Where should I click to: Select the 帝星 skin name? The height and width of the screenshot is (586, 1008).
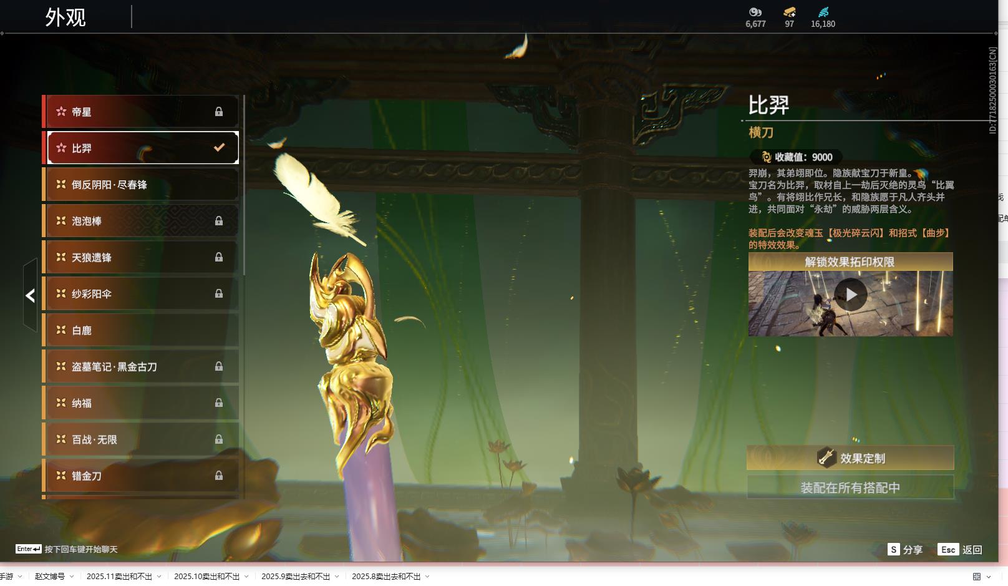[x=82, y=112]
